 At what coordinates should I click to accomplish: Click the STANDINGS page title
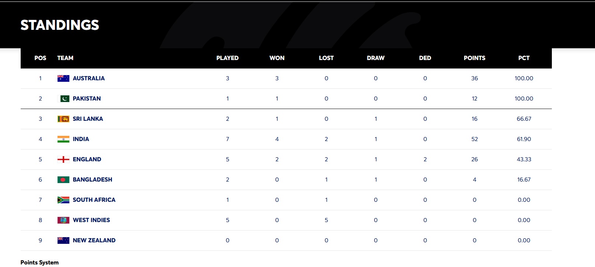[60, 25]
